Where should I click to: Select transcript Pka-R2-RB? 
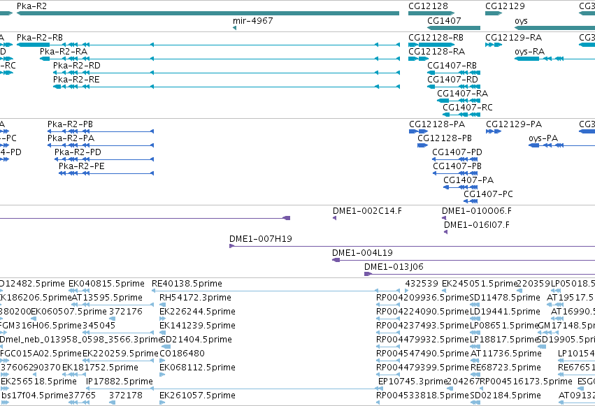coord(208,45)
